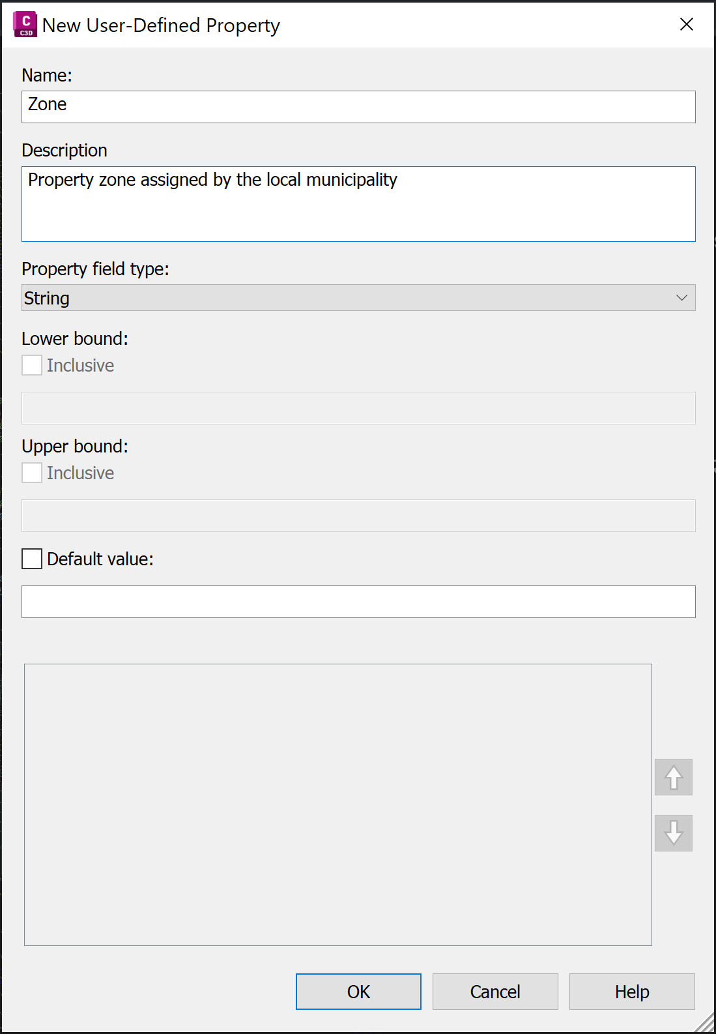
Task: Open the Property field type dropdown
Action: point(358,298)
